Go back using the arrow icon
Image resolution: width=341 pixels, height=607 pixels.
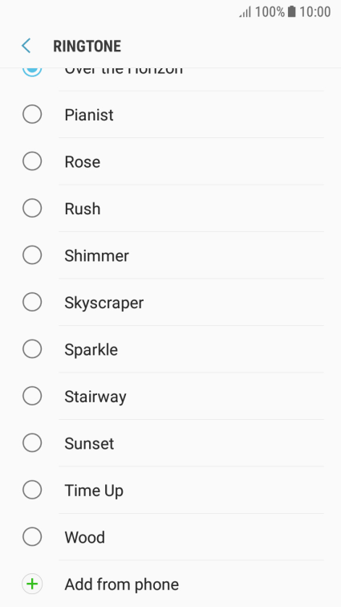point(26,46)
